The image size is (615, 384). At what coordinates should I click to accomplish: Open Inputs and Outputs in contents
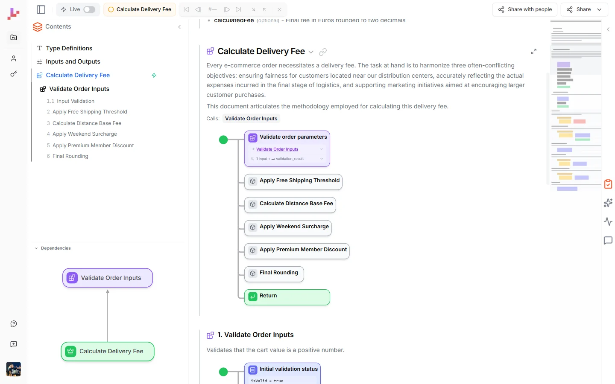(x=73, y=61)
